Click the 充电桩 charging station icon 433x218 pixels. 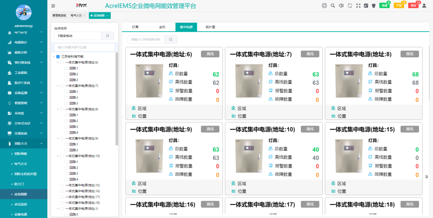point(9,113)
